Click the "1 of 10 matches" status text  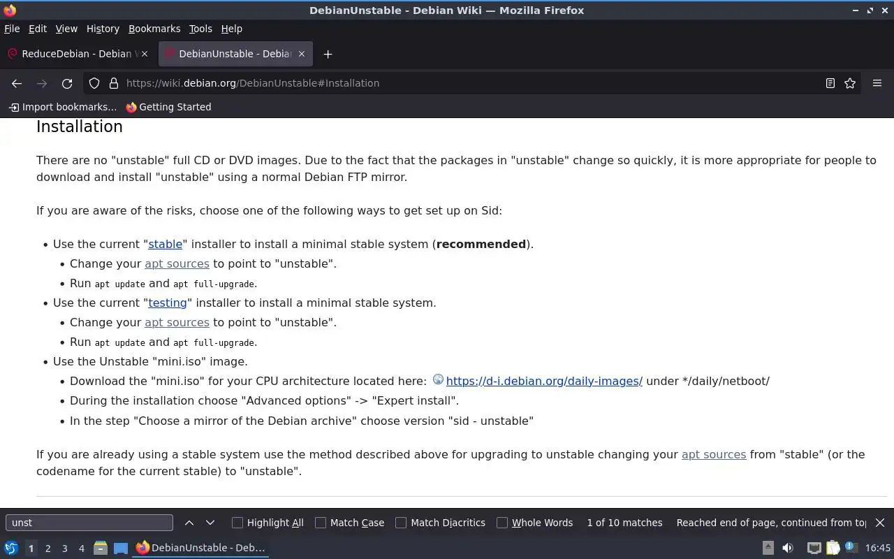pos(624,523)
